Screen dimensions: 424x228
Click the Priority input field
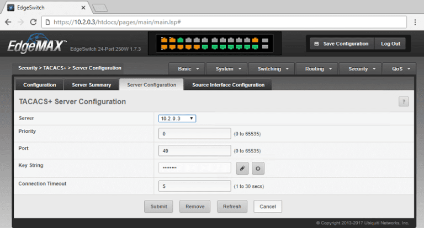pyautogui.click(x=195, y=134)
